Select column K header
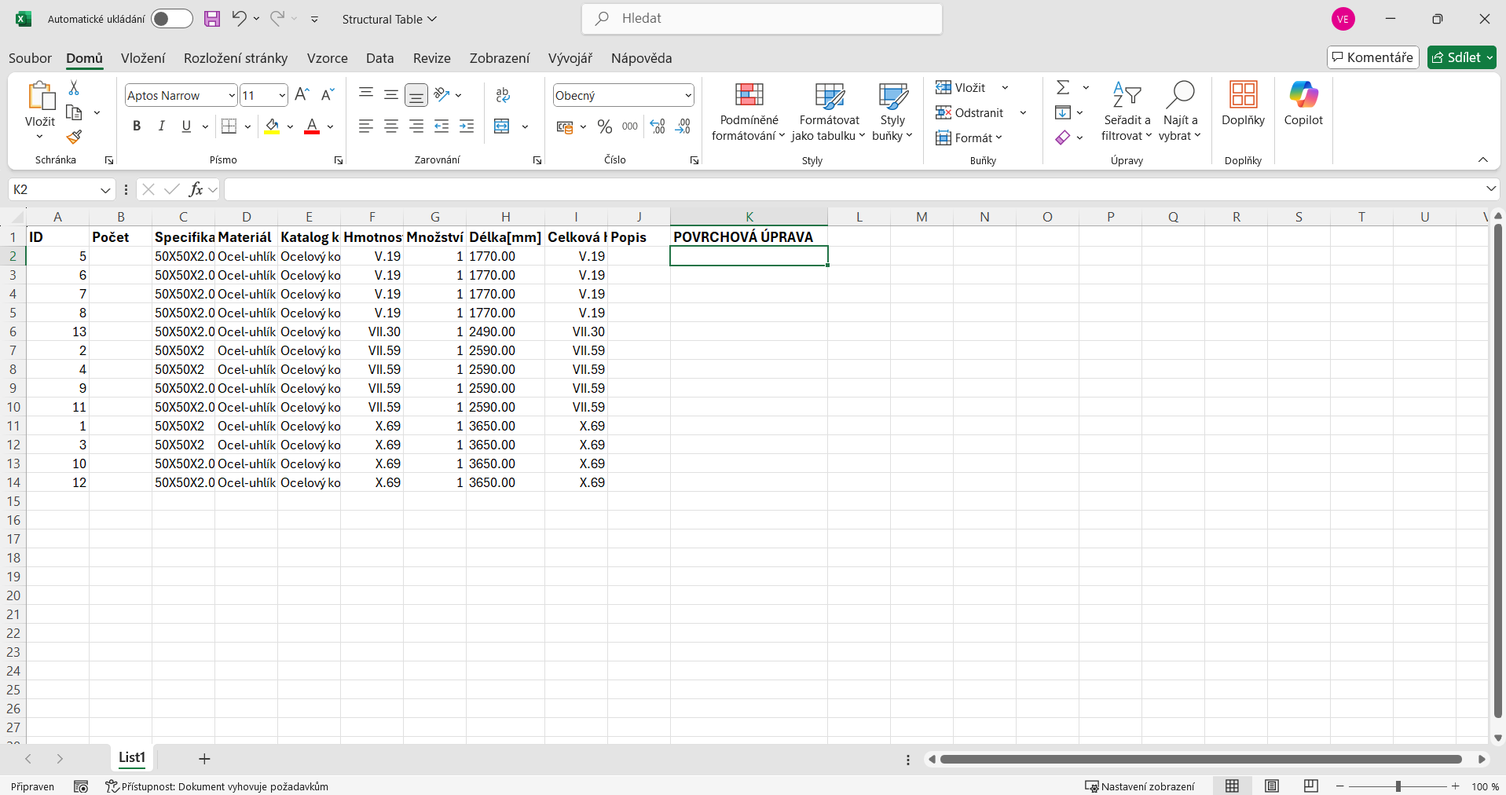Image resolution: width=1506 pixels, height=795 pixels. pyautogui.click(x=749, y=217)
